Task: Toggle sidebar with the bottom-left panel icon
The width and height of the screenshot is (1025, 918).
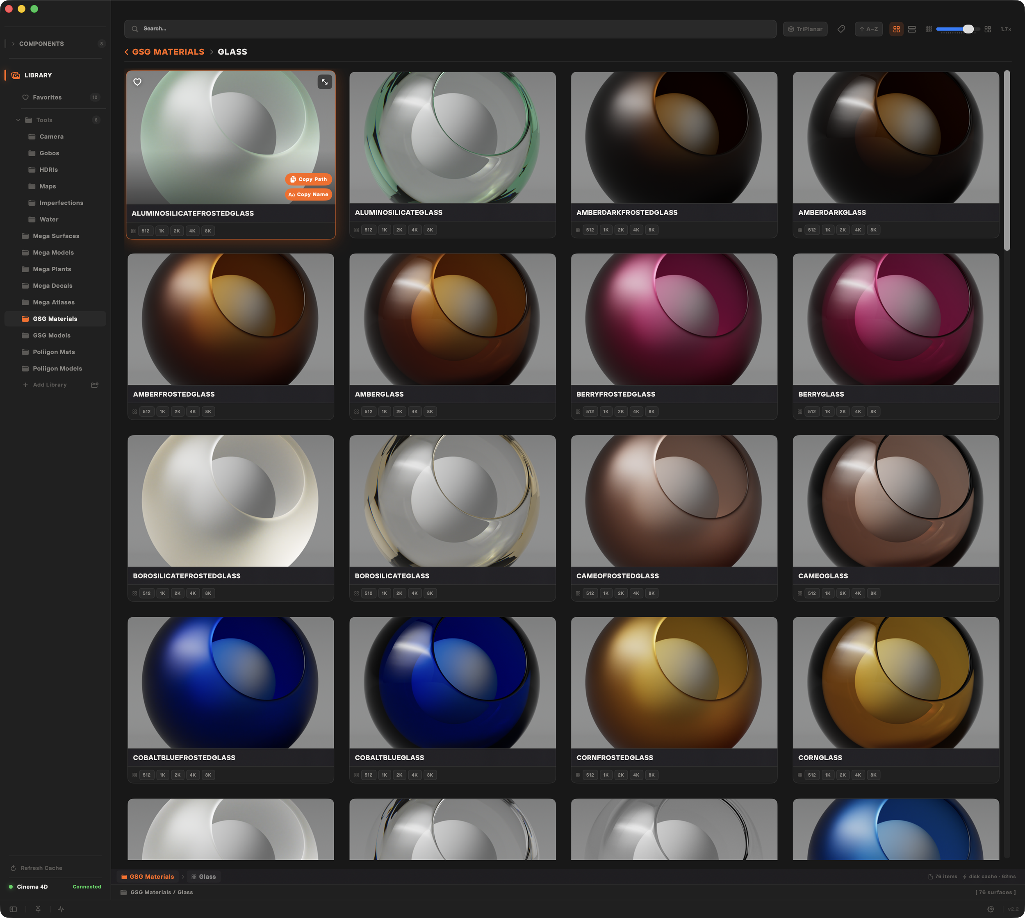Action: (x=13, y=909)
